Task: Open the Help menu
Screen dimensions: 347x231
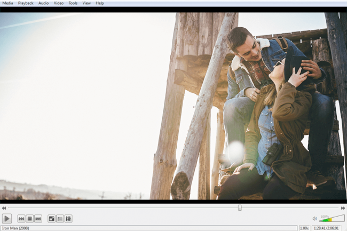Action: (99, 3)
